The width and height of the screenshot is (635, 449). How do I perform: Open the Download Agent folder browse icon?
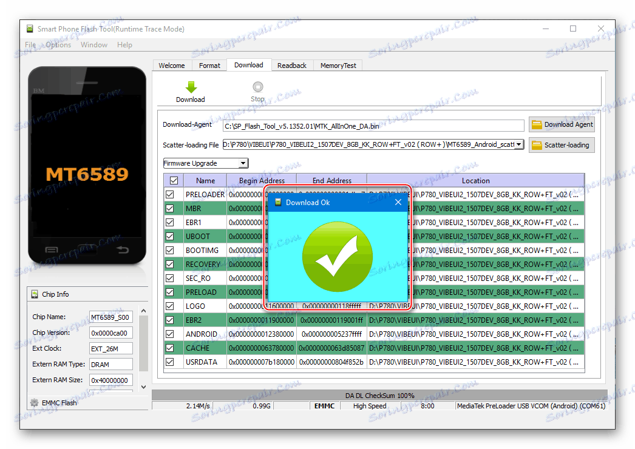[537, 124]
